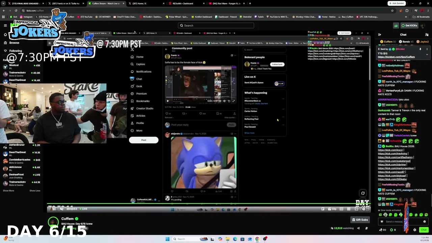This screenshot has height=243, width=432.
Task: Open the kick.com/certifiedhenry chat link
Action: point(395,157)
